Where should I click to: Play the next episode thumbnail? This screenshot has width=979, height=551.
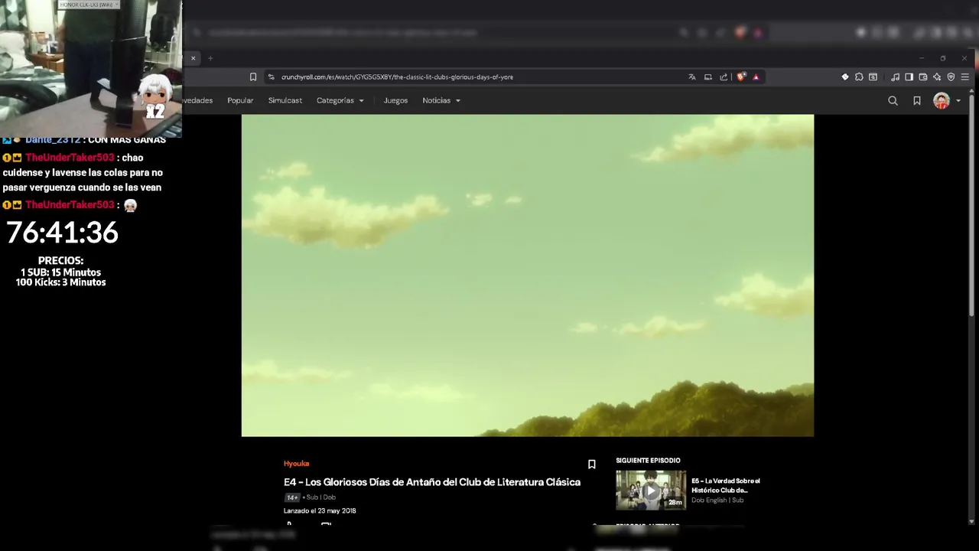click(x=651, y=491)
